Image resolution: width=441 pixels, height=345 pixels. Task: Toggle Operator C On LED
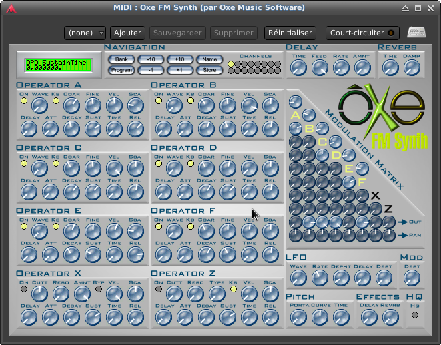pos(24,163)
